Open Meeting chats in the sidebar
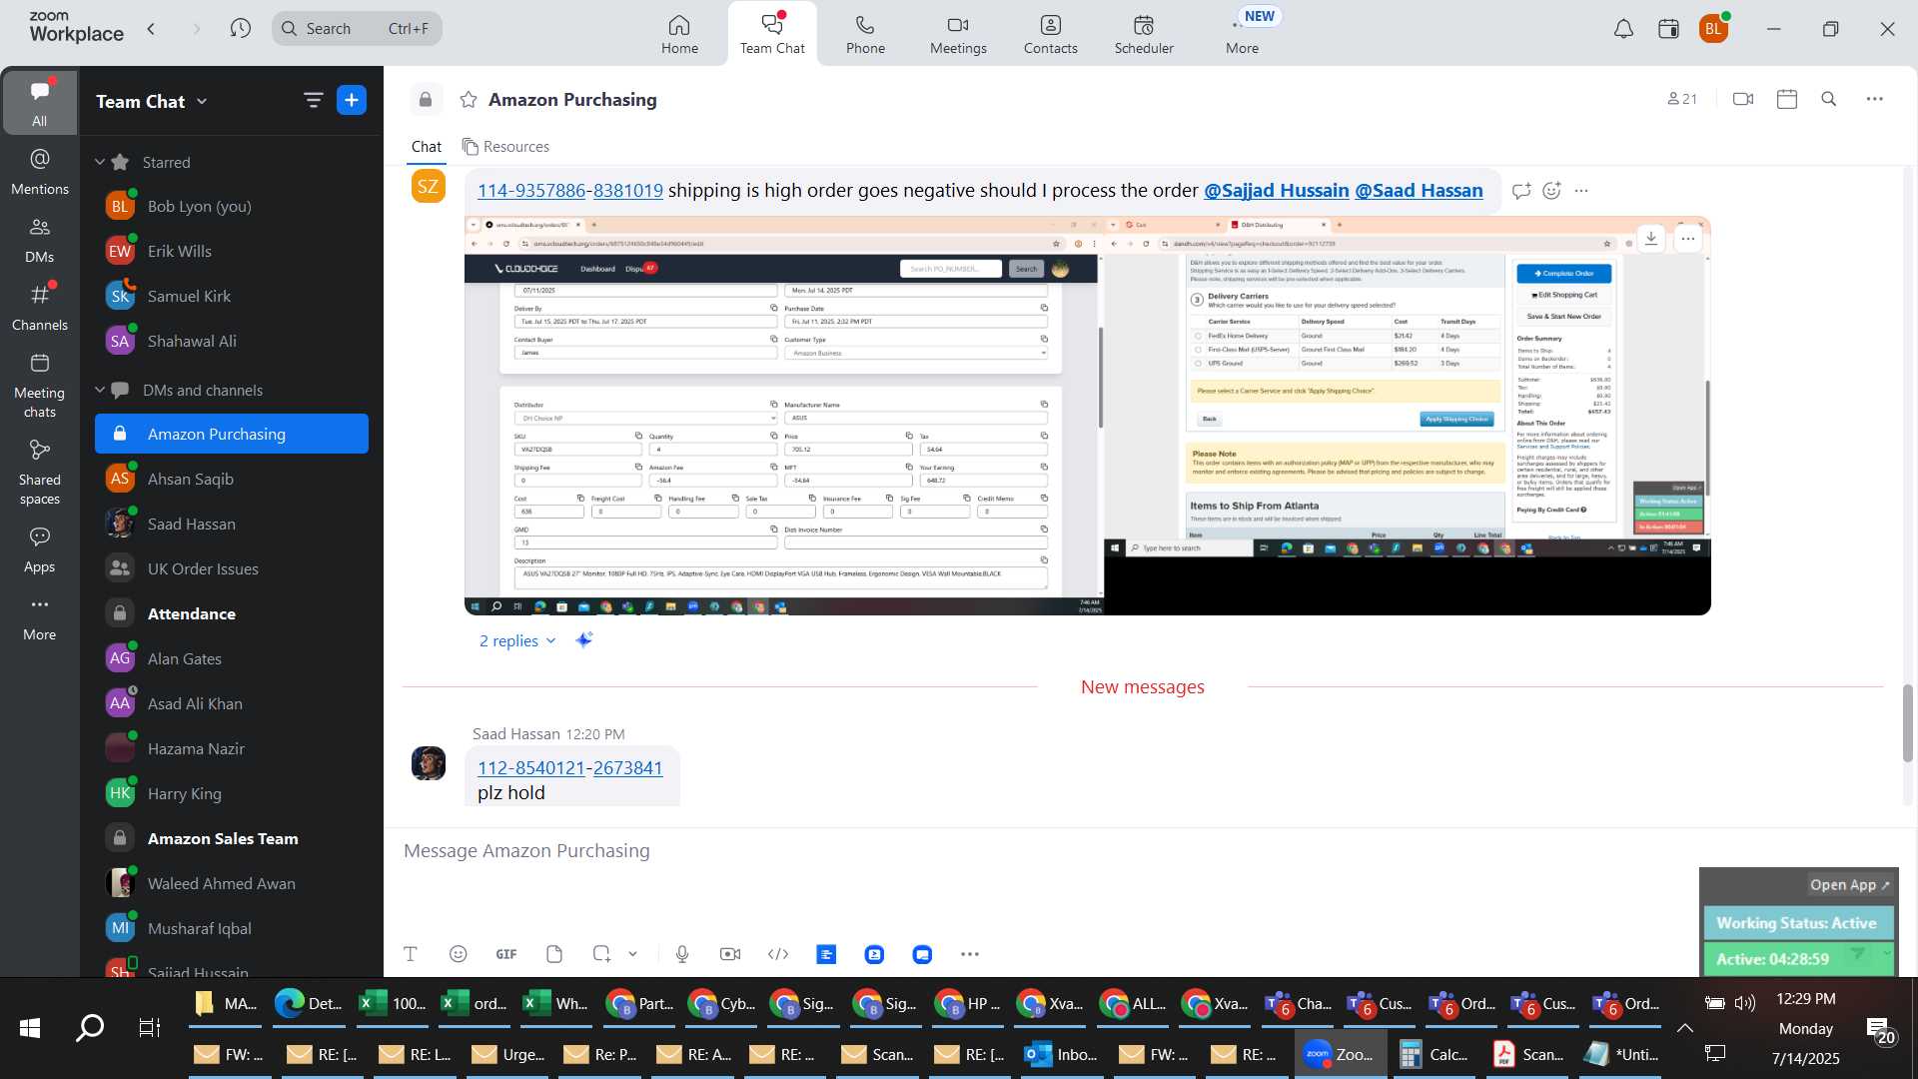Viewport: 1918px width, 1079px height. (40, 386)
